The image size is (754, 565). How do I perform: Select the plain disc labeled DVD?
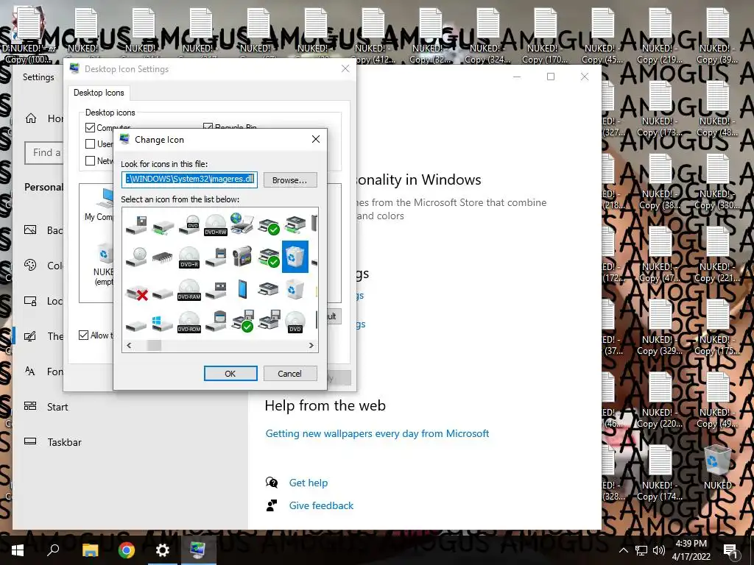point(295,322)
